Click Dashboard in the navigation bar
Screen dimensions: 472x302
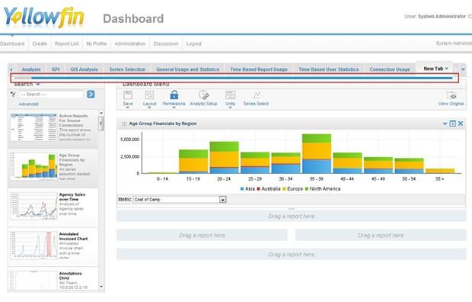pyautogui.click(x=12, y=43)
